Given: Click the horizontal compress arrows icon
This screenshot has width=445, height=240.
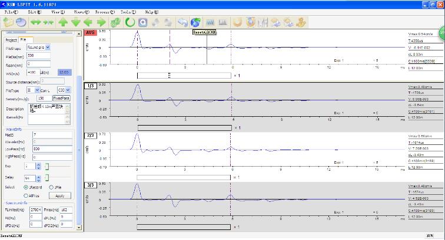Looking at the screenshot, I should pos(48,22).
